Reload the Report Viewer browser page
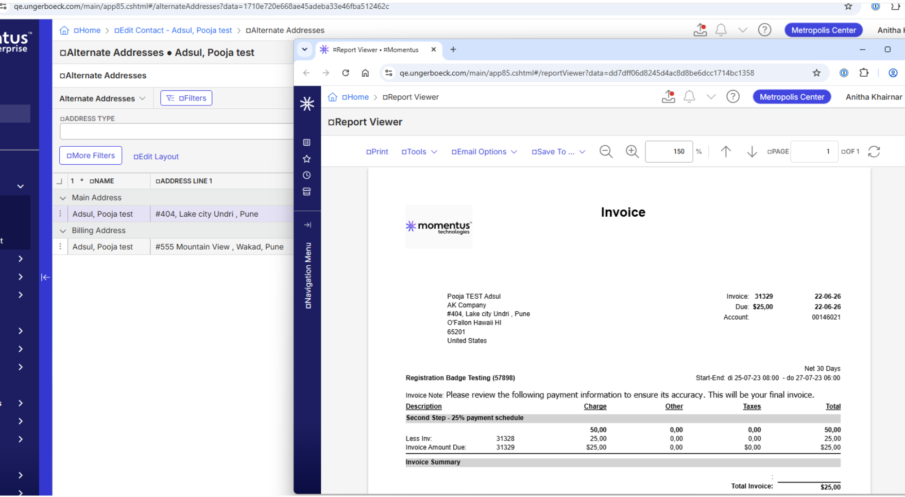Viewport: 905px width, 497px height. (345, 73)
